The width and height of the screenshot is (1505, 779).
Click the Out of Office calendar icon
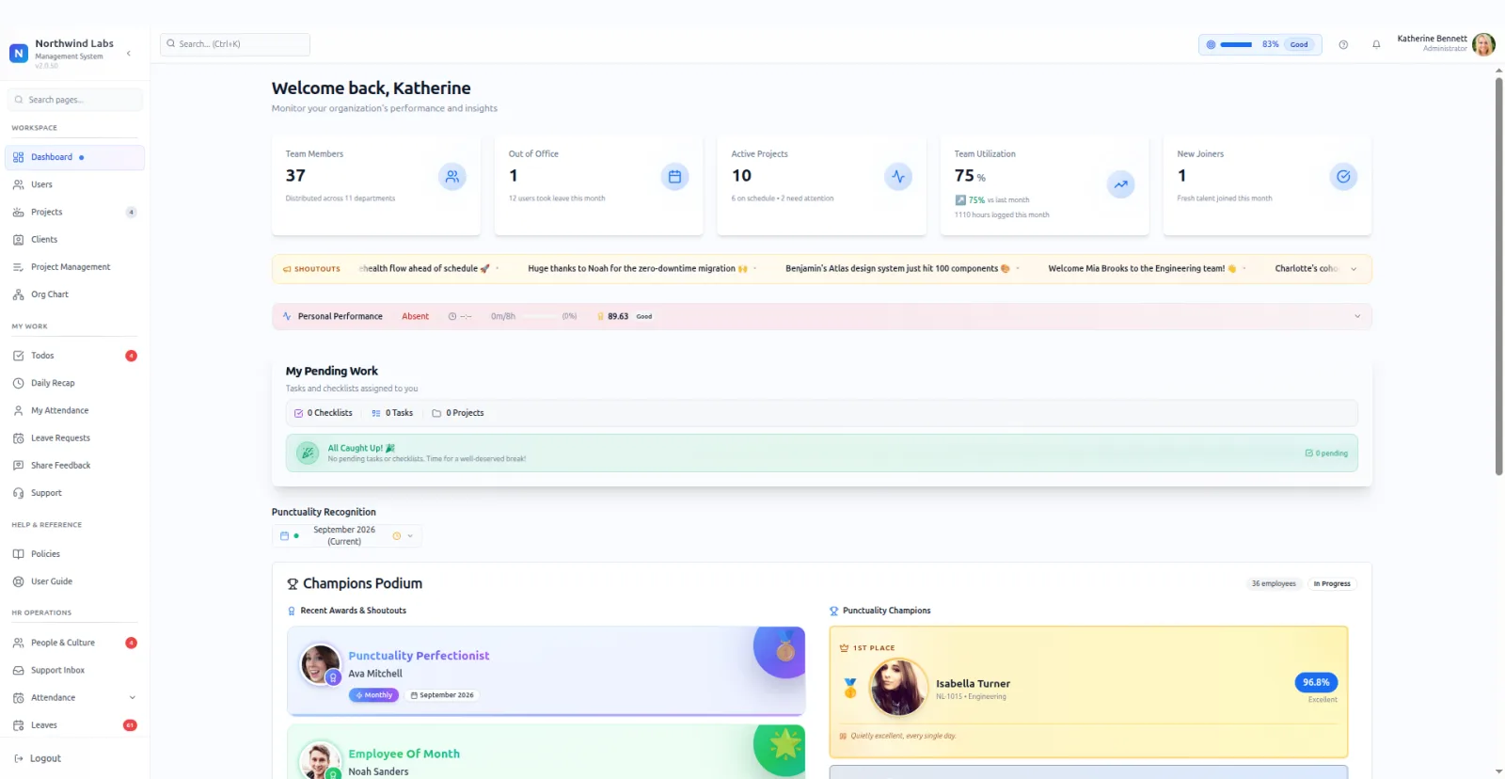tap(674, 176)
